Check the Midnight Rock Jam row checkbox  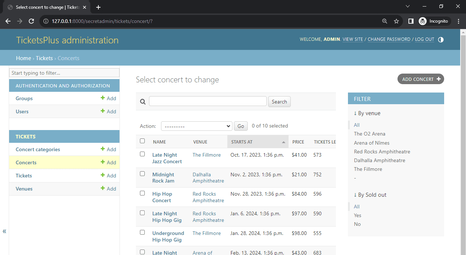pyautogui.click(x=142, y=173)
